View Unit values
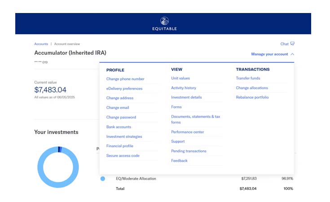The image size is (330, 202). [180, 79]
